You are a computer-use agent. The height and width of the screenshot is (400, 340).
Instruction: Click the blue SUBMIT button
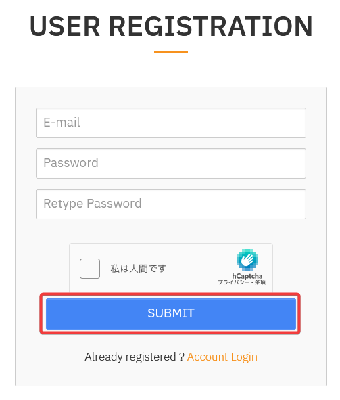tap(171, 313)
